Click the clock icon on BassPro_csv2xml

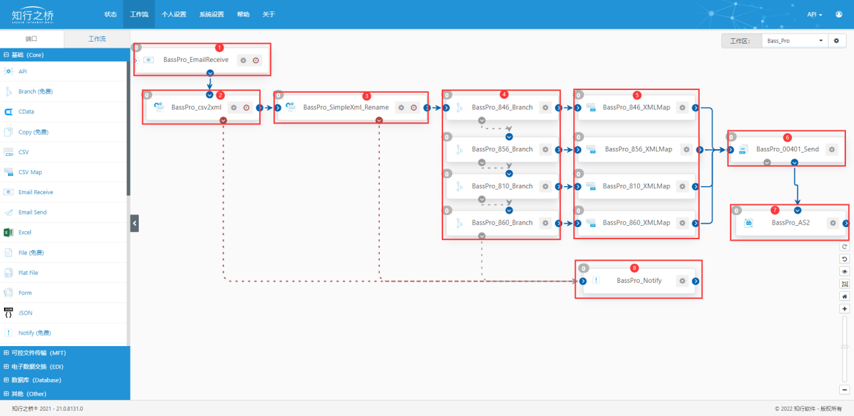pyautogui.click(x=246, y=108)
